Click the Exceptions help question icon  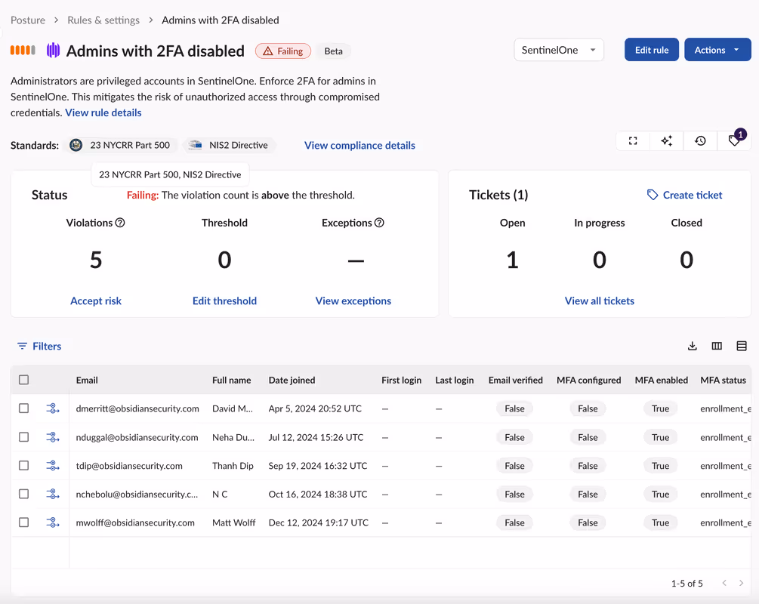[x=379, y=223]
